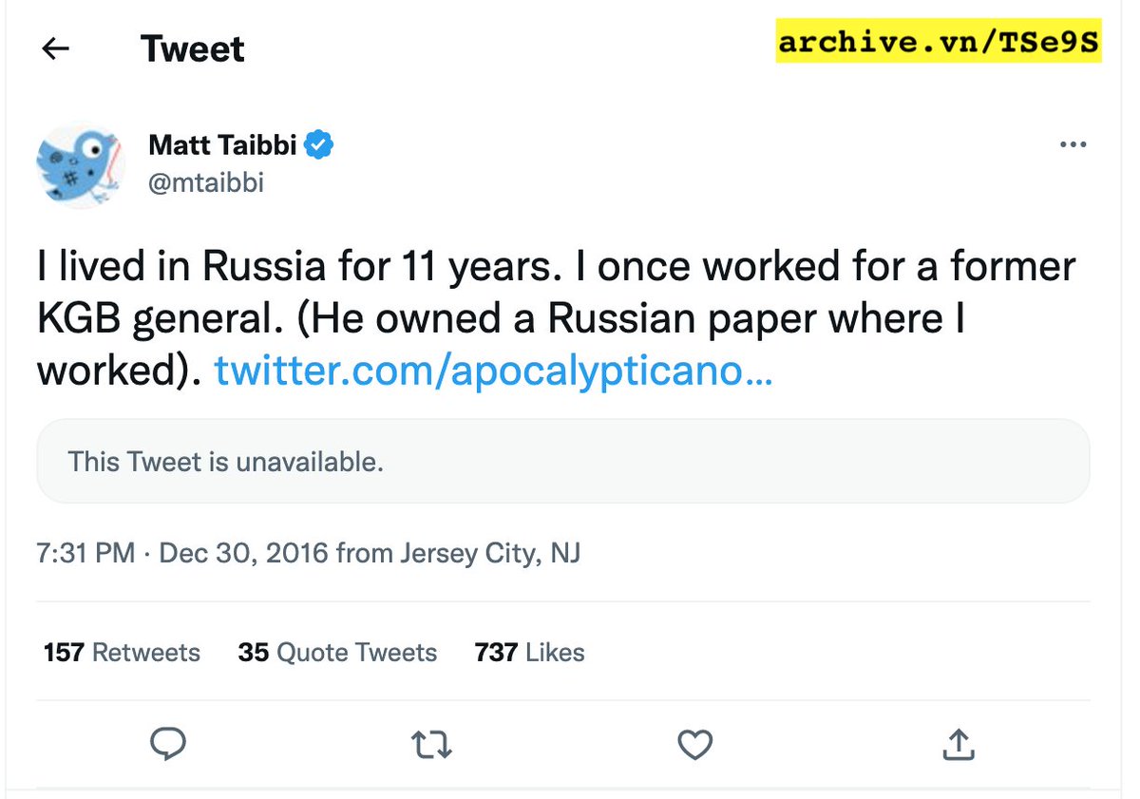View the 157 Retweets list
The image size is (1140, 799).
point(123,653)
